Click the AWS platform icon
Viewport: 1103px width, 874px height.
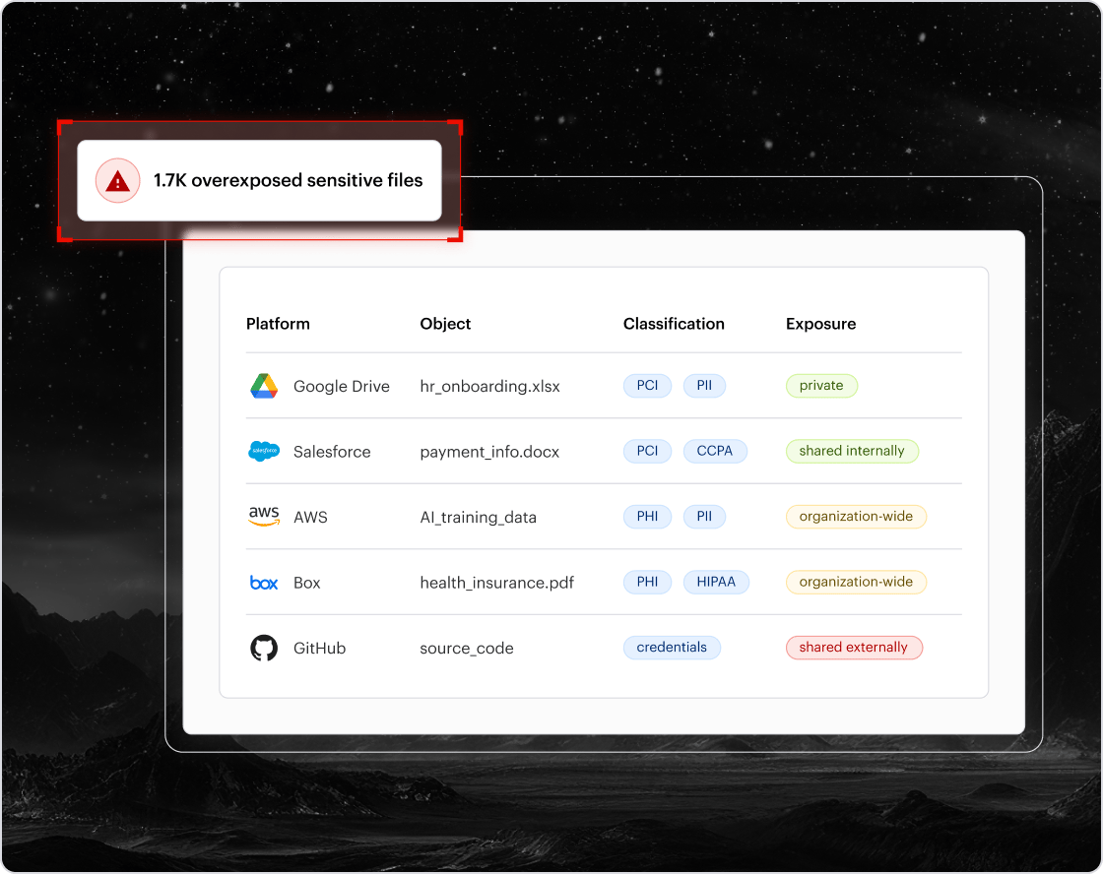[263, 516]
